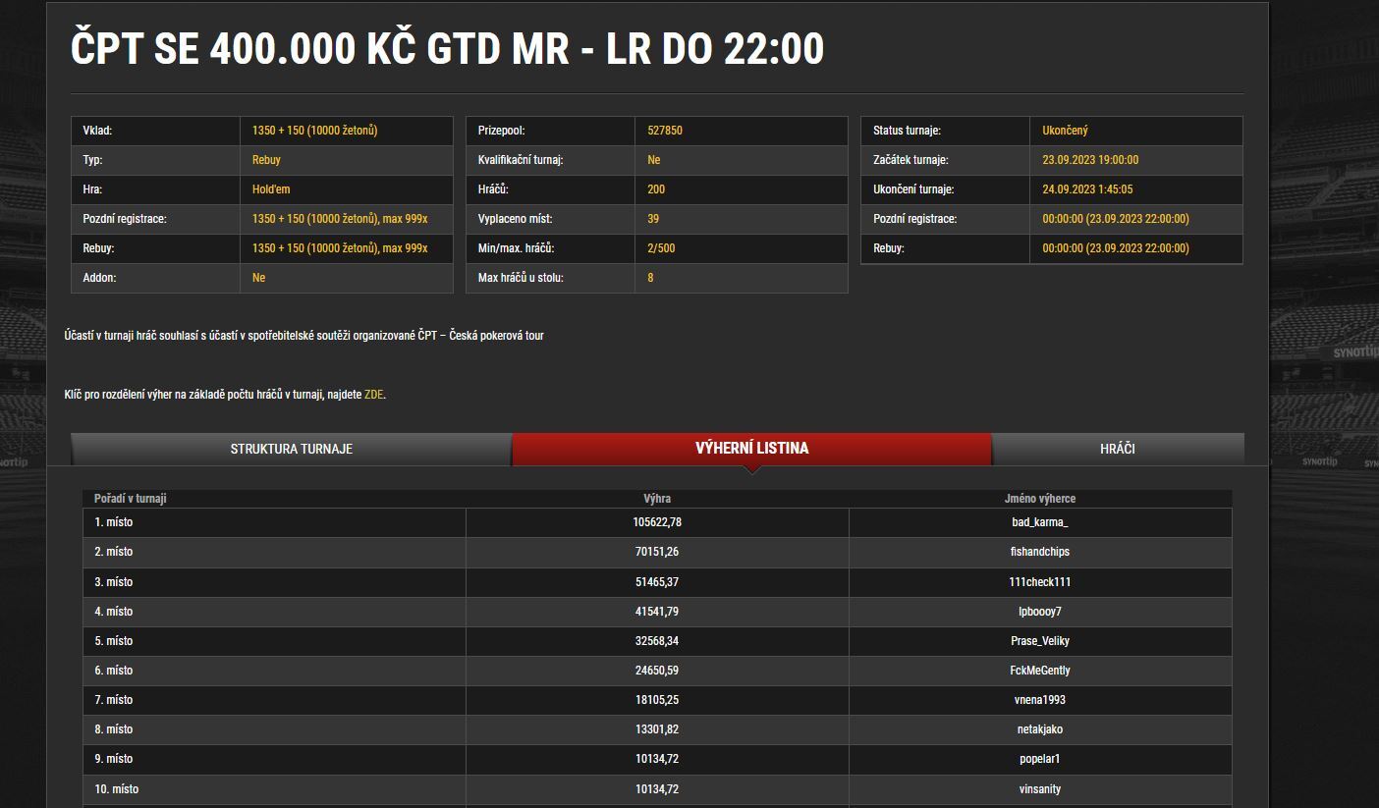The width and height of the screenshot is (1379, 808).
Task: Click prize amount 18105,25
Action: 657,700
